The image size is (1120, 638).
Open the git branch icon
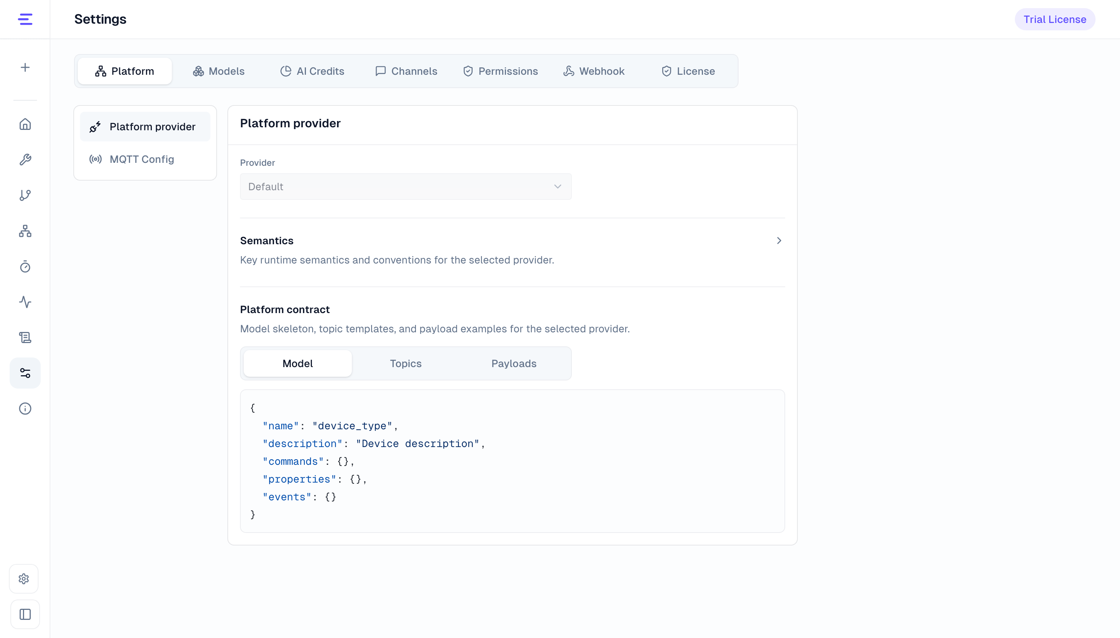pyautogui.click(x=25, y=195)
